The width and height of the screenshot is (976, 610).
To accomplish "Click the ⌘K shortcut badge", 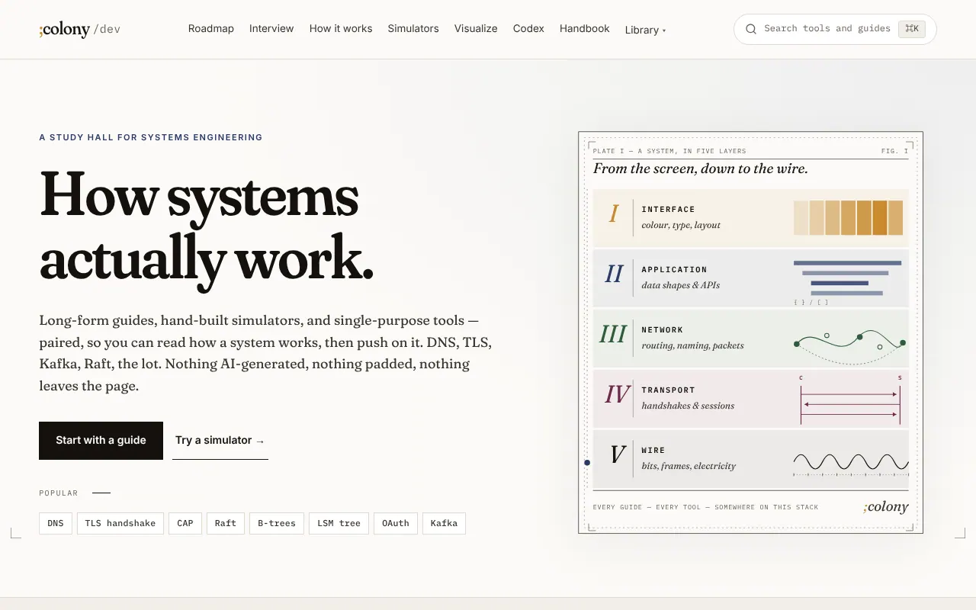I will [912, 29].
